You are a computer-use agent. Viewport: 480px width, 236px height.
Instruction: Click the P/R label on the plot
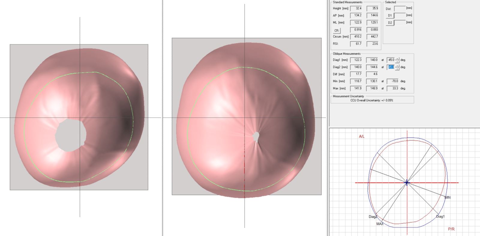tap(451, 229)
